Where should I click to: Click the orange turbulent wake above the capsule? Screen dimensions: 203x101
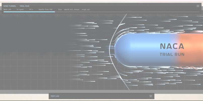190,32
